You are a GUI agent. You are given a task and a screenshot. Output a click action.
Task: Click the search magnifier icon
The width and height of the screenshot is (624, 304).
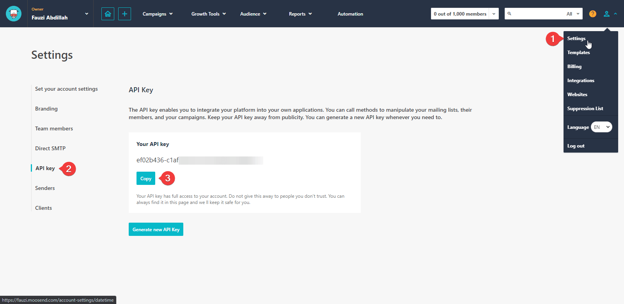click(x=509, y=14)
